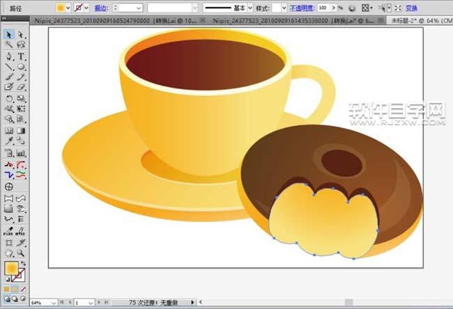
Task: Open the artboard number dropdown
Action: click(91, 303)
